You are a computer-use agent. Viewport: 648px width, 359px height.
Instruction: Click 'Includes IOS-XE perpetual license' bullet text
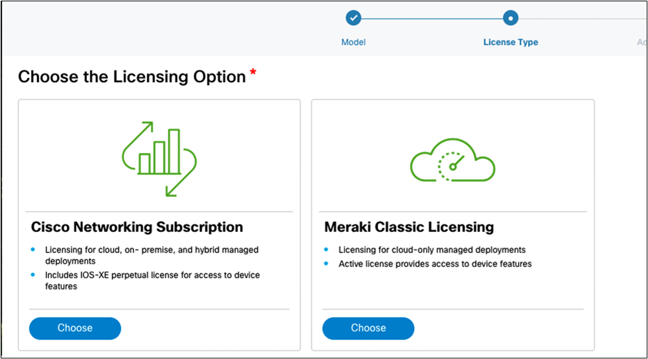(x=152, y=280)
